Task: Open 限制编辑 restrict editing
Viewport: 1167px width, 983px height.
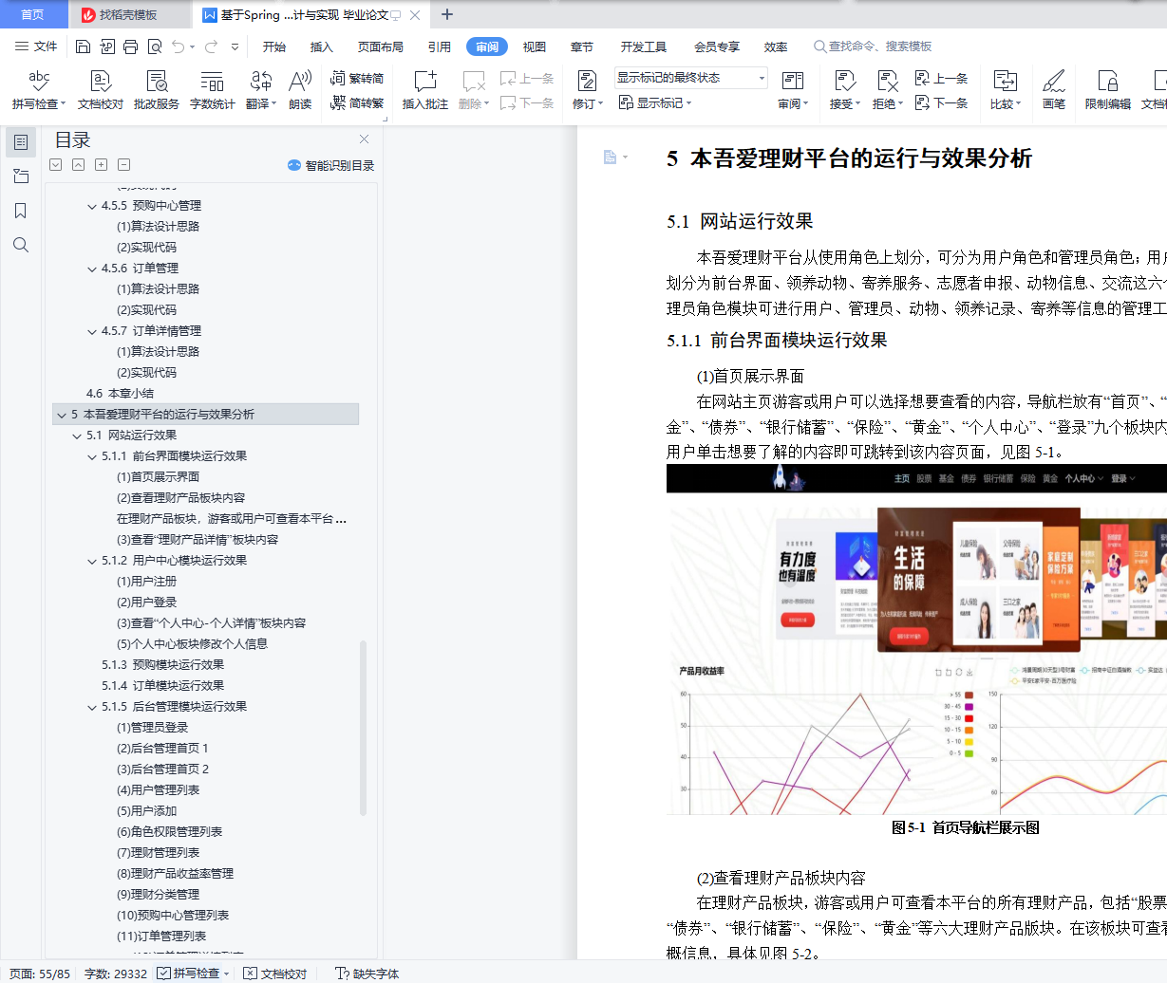Action: tap(1108, 90)
